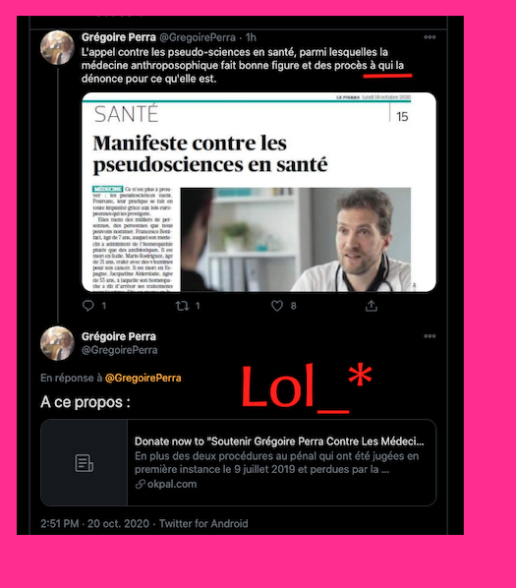
Task: Click the chain link icon beside okpal.com
Action: tap(141, 485)
